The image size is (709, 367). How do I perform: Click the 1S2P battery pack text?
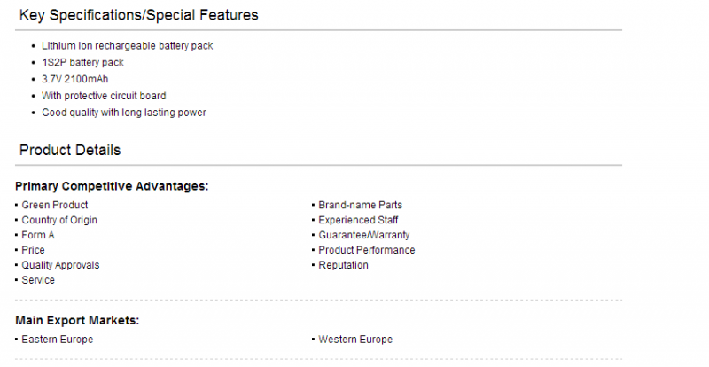coord(82,62)
